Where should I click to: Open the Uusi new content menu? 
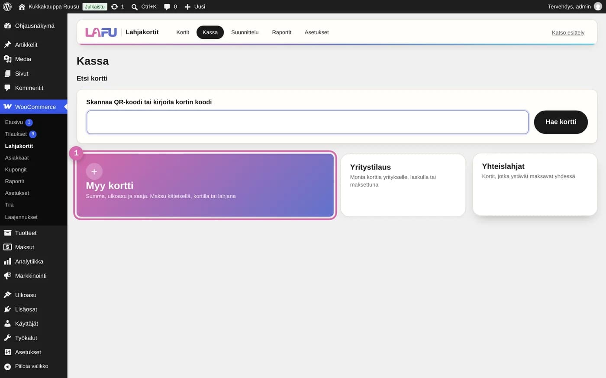[195, 6]
